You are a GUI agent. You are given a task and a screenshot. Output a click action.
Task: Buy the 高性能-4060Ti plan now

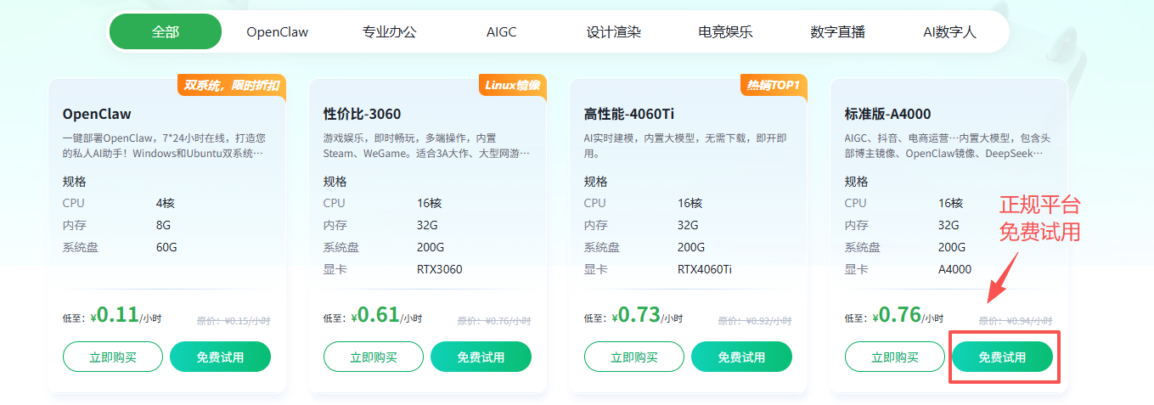pos(634,357)
